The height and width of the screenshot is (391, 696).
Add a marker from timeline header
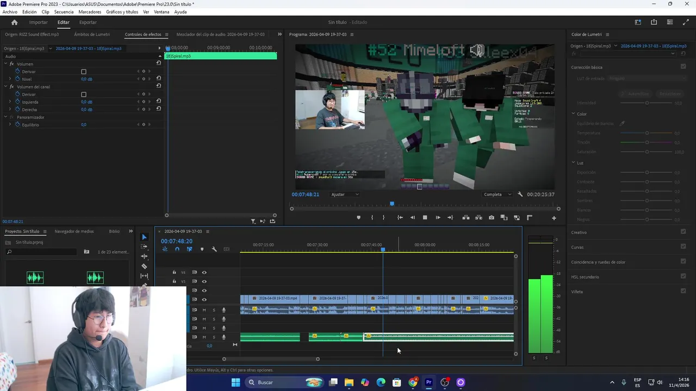coord(202,249)
